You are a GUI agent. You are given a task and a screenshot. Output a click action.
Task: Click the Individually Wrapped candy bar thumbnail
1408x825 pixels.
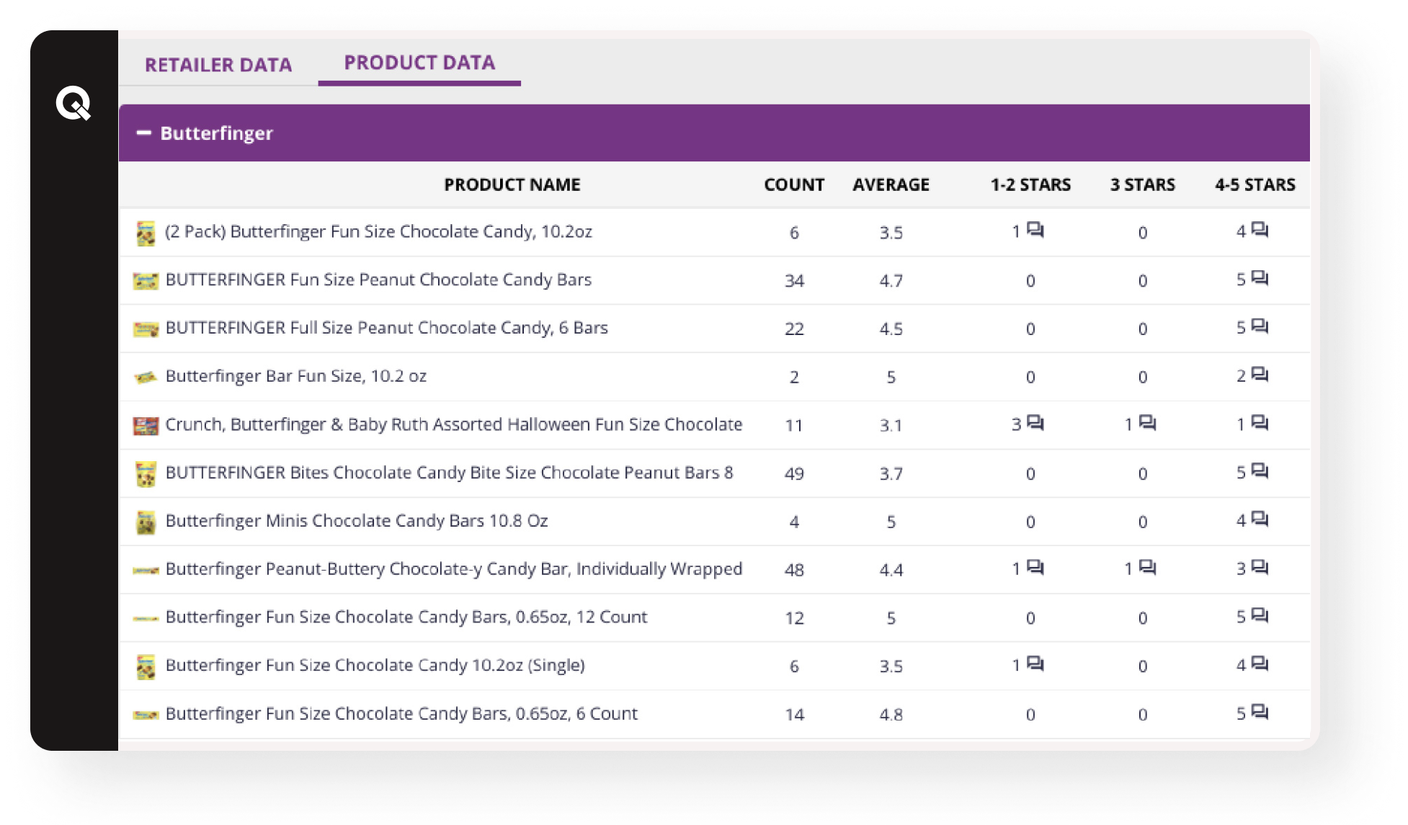(x=146, y=571)
